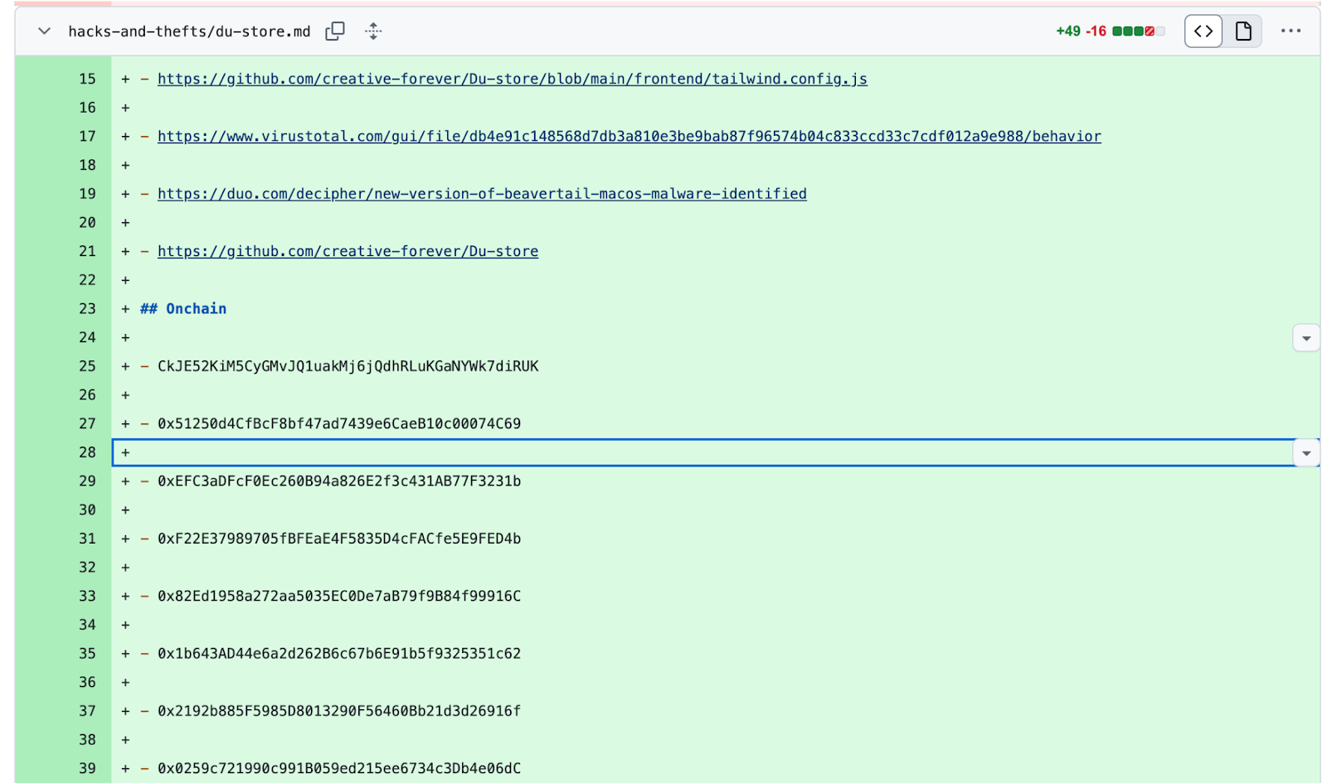Collapse the du-store.md file diff

coord(44,31)
